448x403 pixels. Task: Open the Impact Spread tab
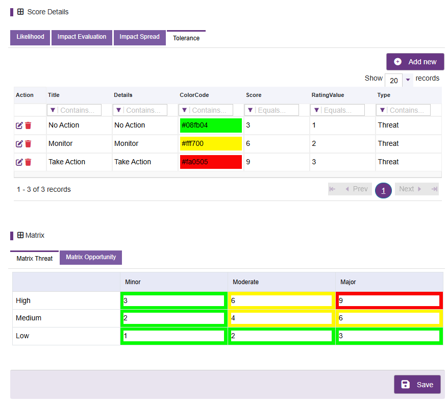tap(139, 37)
